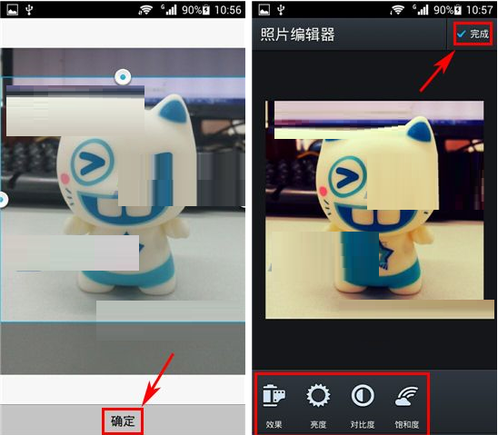Tap the edited toy photo in 照片编辑器
This screenshot has height=435, width=498.
point(375,210)
